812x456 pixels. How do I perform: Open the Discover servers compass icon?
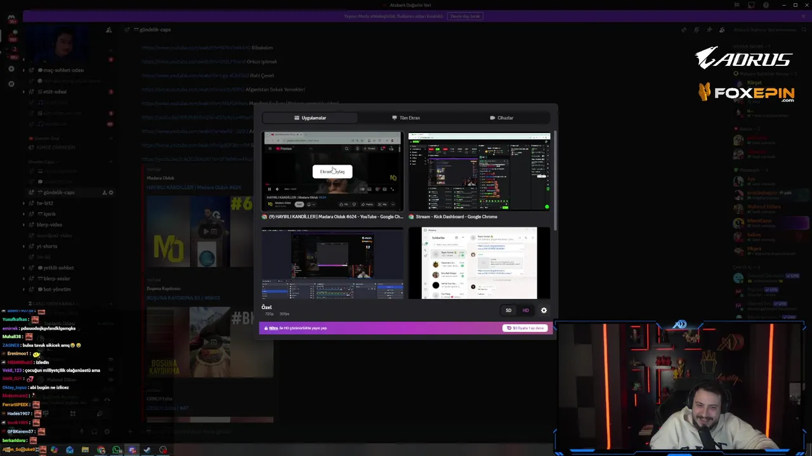[x=11, y=84]
